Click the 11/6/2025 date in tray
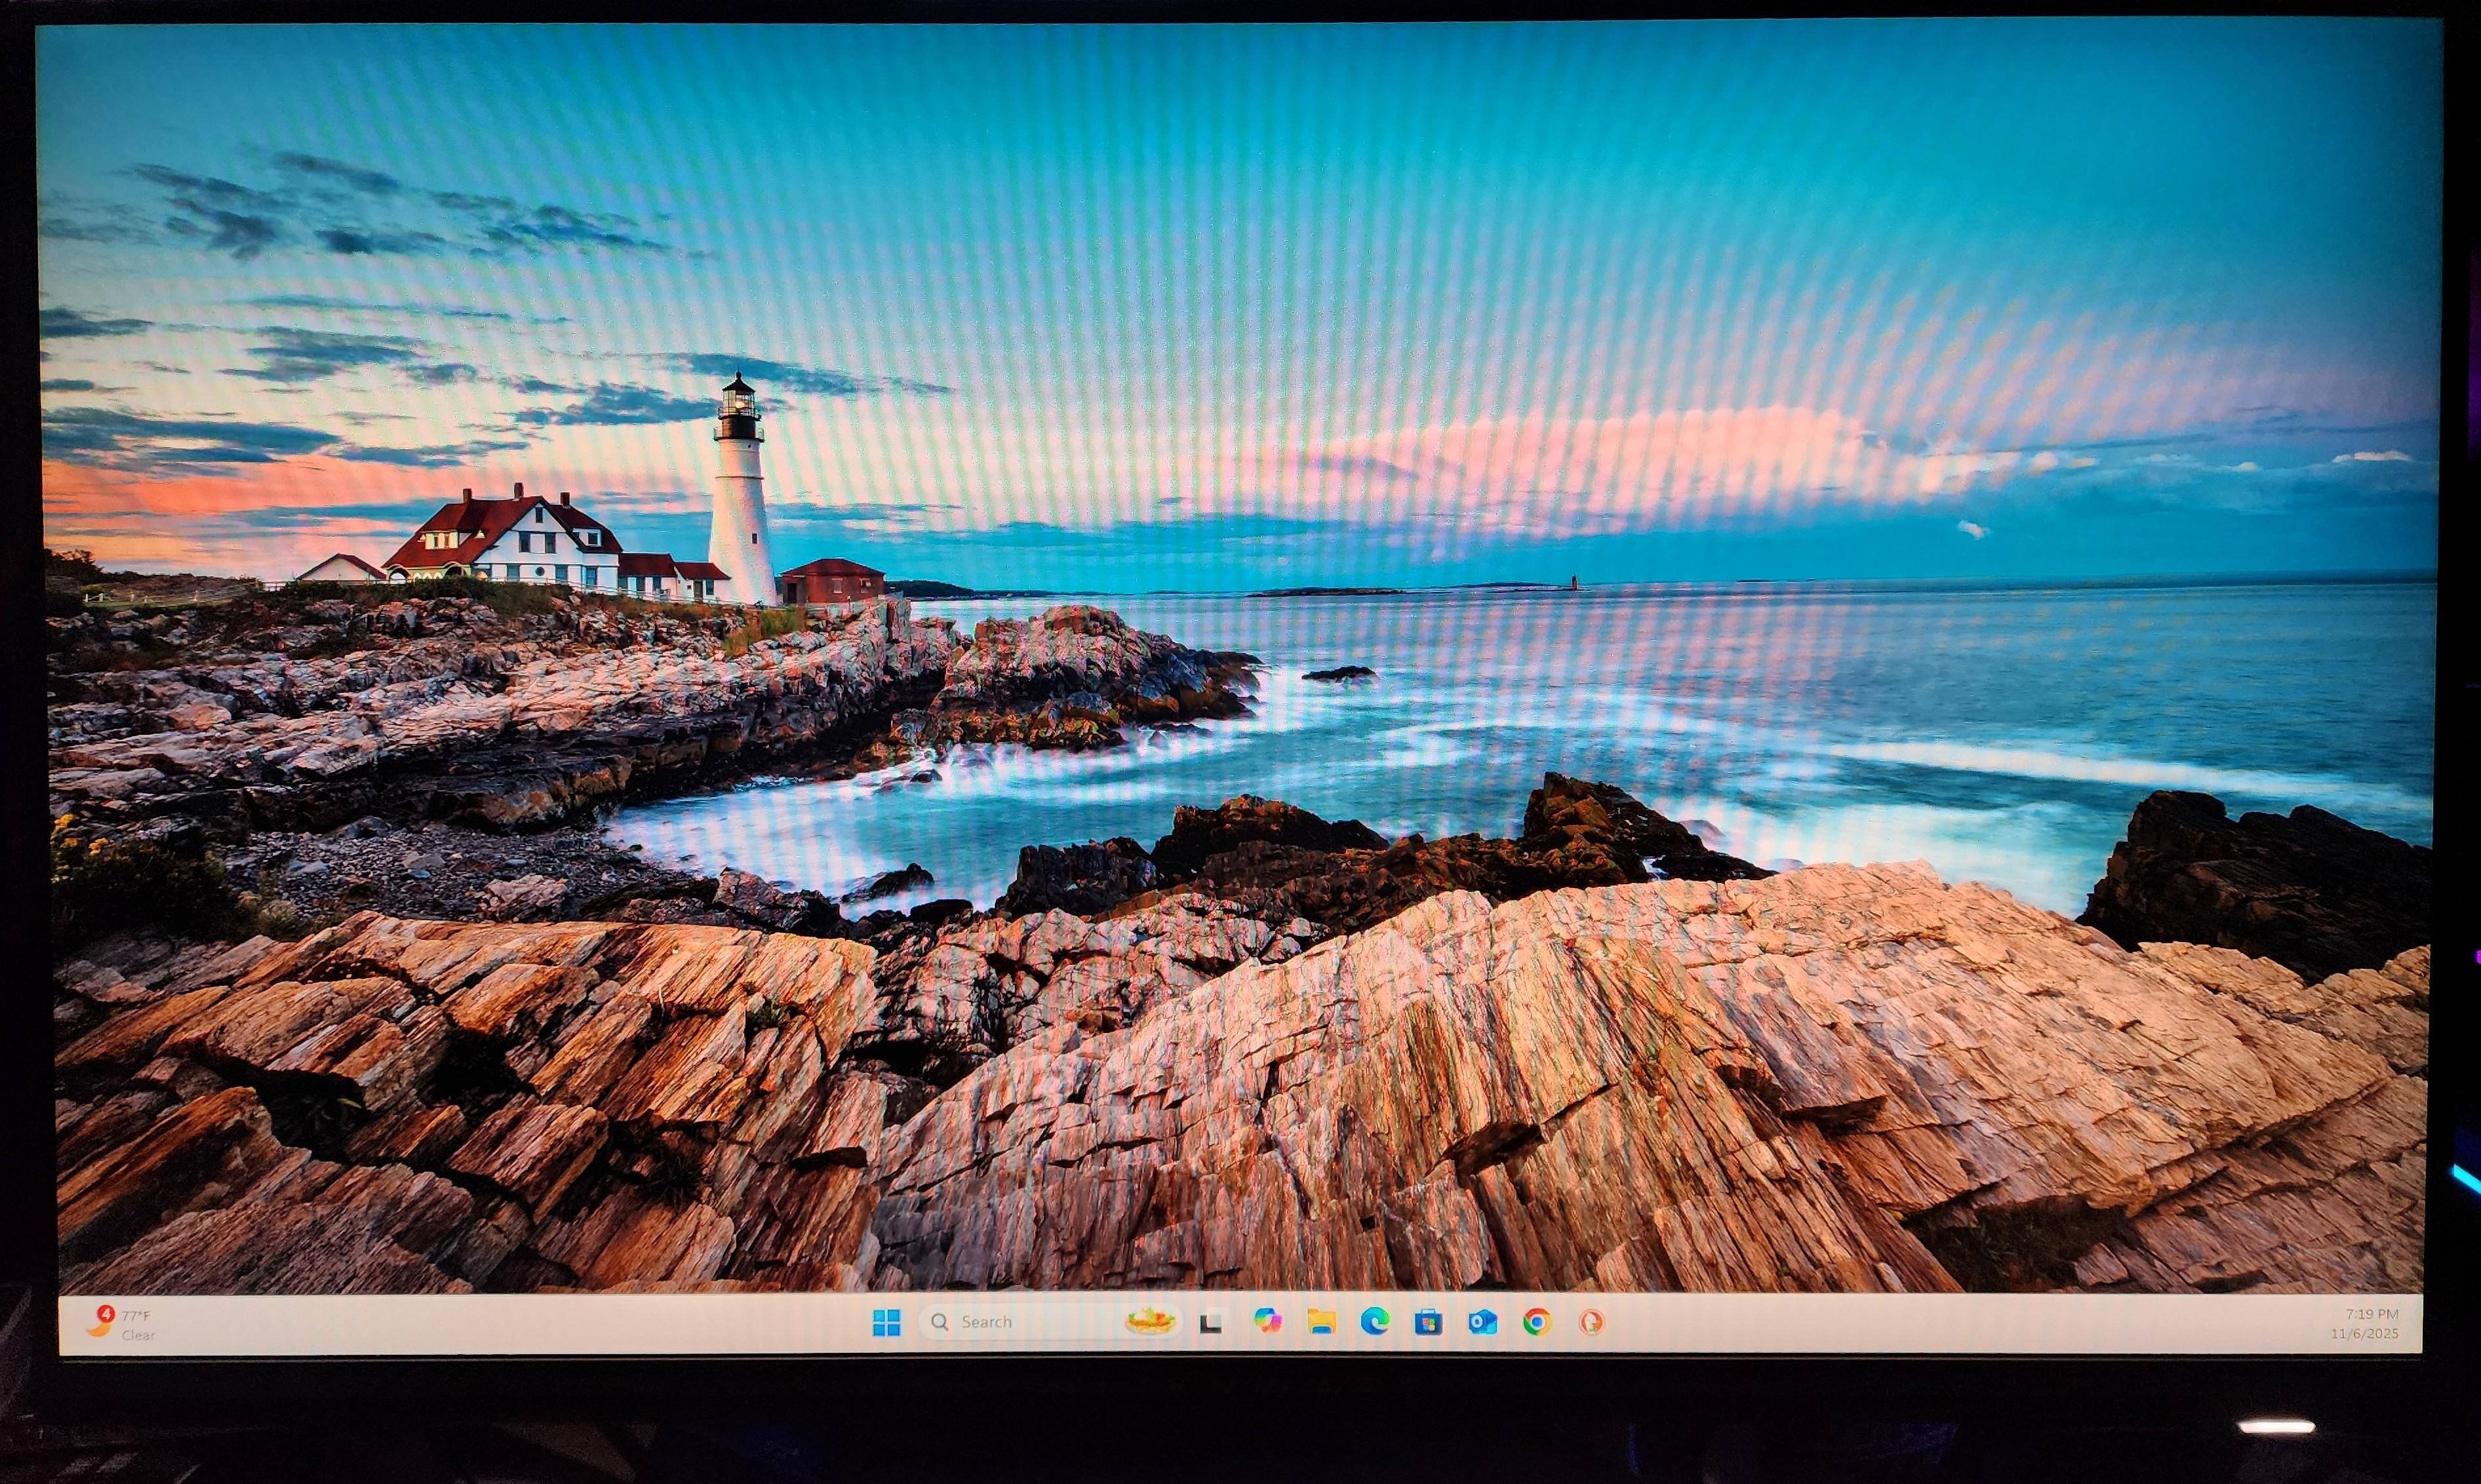2481x1484 pixels. (x=2364, y=1333)
